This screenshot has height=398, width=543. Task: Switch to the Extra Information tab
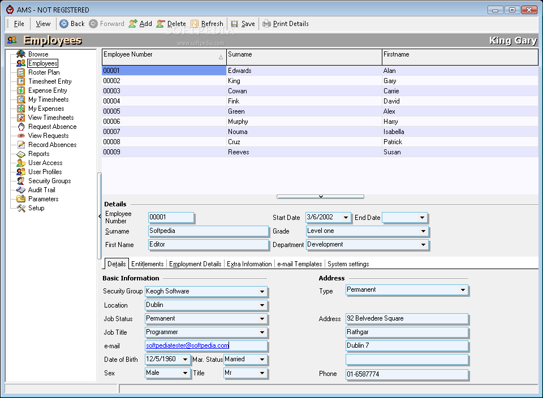pyautogui.click(x=249, y=263)
